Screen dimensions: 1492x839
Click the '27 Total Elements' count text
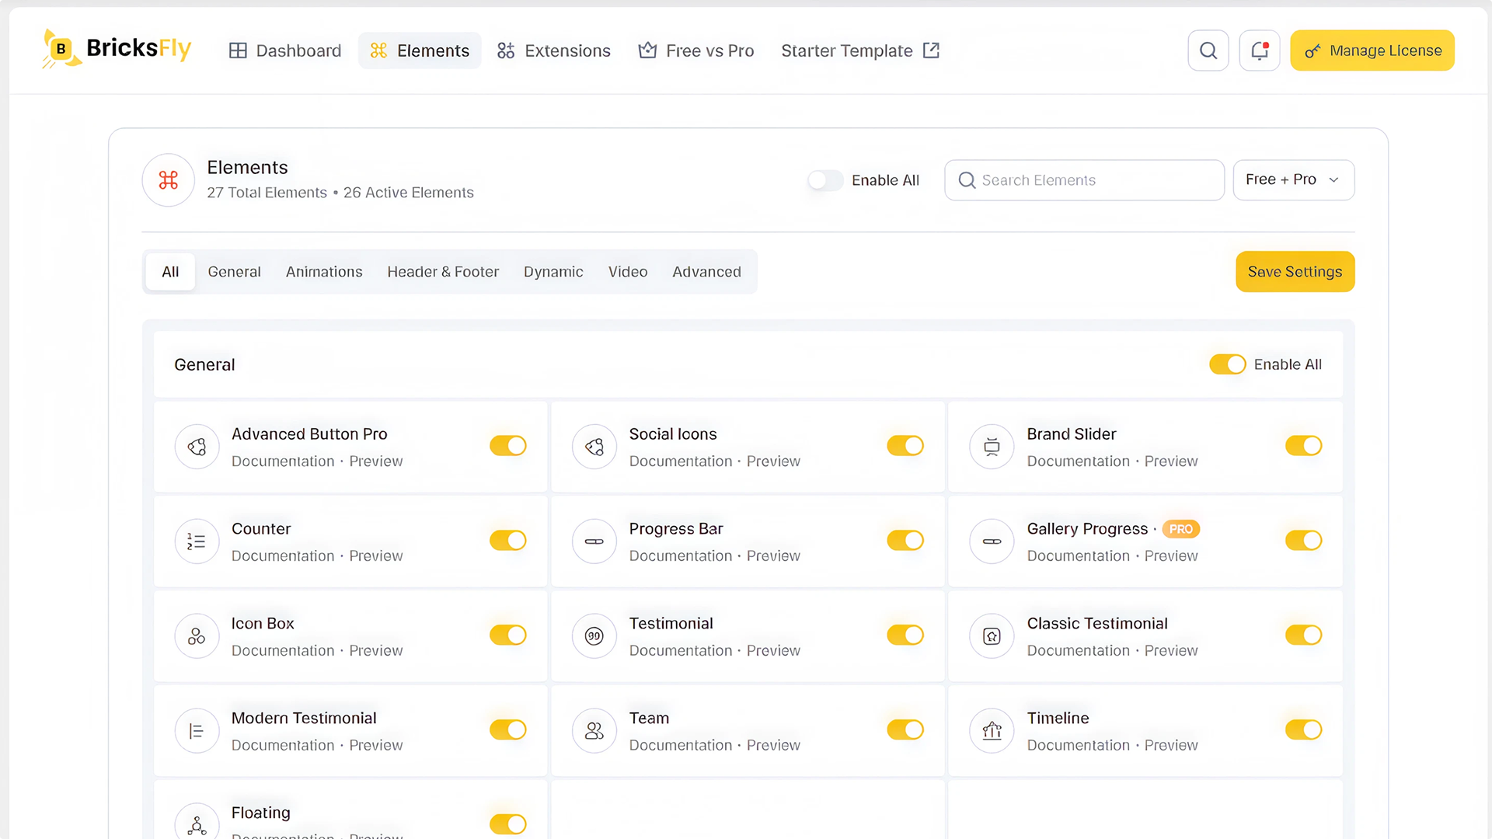267,193
